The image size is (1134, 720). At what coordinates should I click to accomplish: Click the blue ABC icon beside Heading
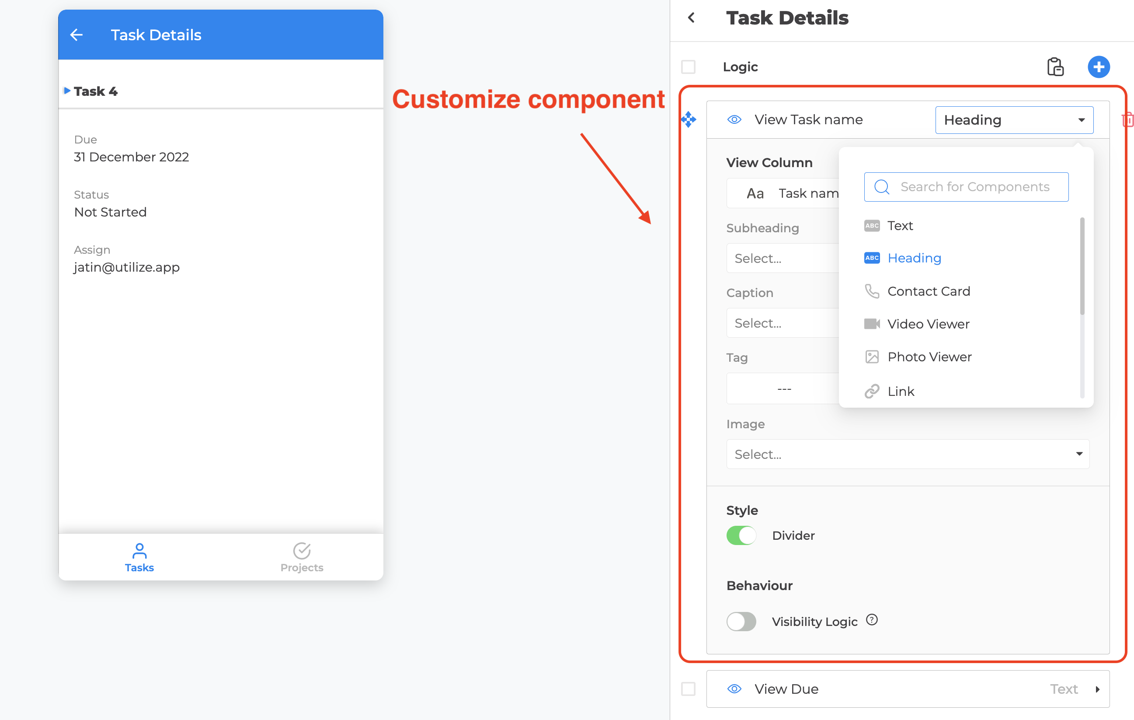click(x=872, y=258)
